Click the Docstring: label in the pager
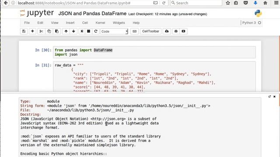Image resolution: width=280 pixels, height=157 pixels. 31,114
